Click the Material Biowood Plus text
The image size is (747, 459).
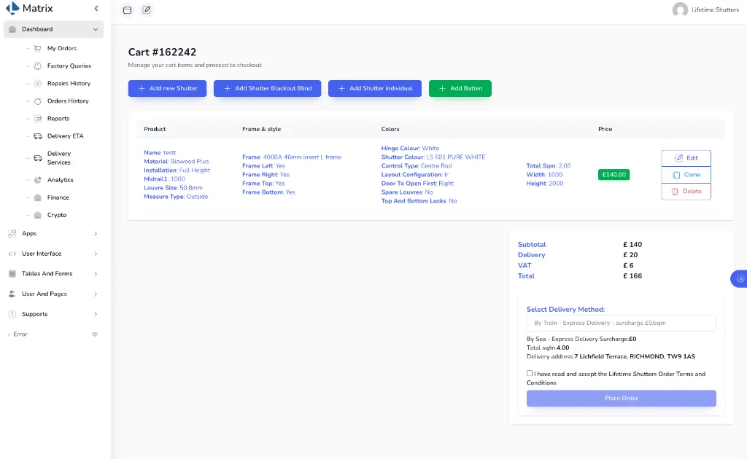point(177,162)
